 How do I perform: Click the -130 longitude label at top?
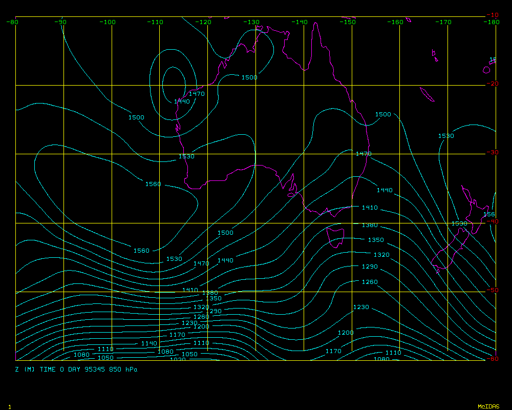click(x=251, y=22)
